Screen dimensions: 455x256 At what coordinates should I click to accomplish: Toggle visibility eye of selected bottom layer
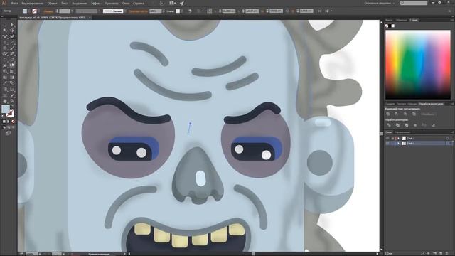click(x=387, y=144)
